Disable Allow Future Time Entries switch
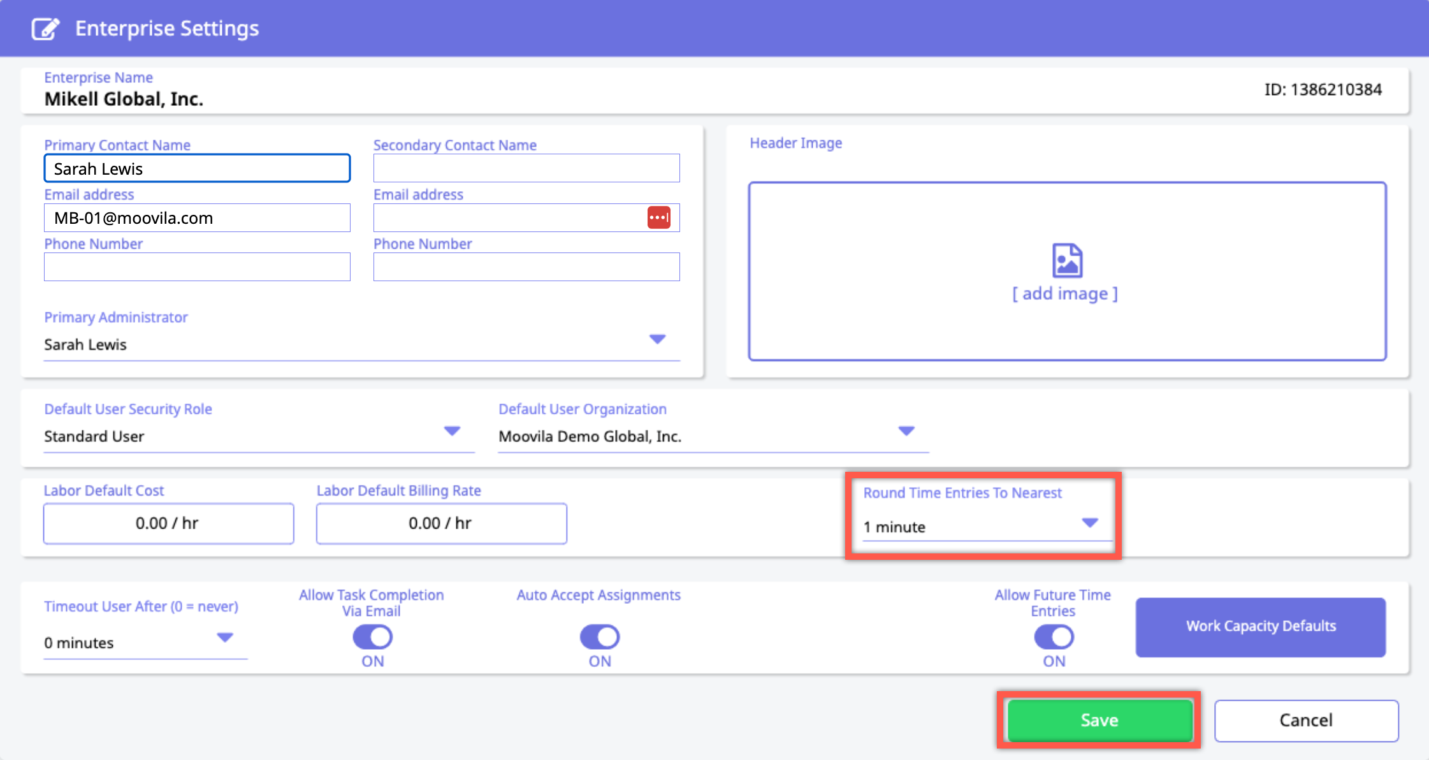 pos(1054,636)
